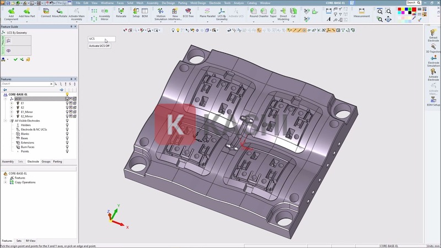
Task: Save file using the floppy disk icon
Action: pos(8,3)
